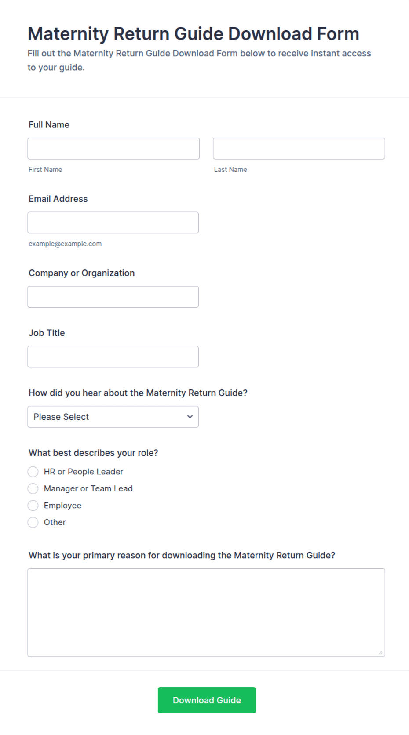Click the 'HR or People Leader' label text
Screen dimensions: 409x735
pyautogui.click(x=84, y=472)
